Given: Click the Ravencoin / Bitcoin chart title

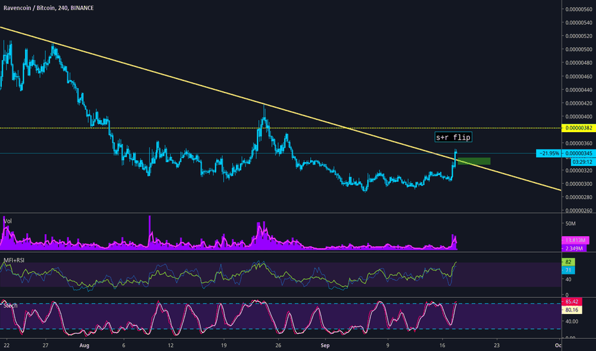Looking at the screenshot, I should pyautogui.click(x=48, y=8).
